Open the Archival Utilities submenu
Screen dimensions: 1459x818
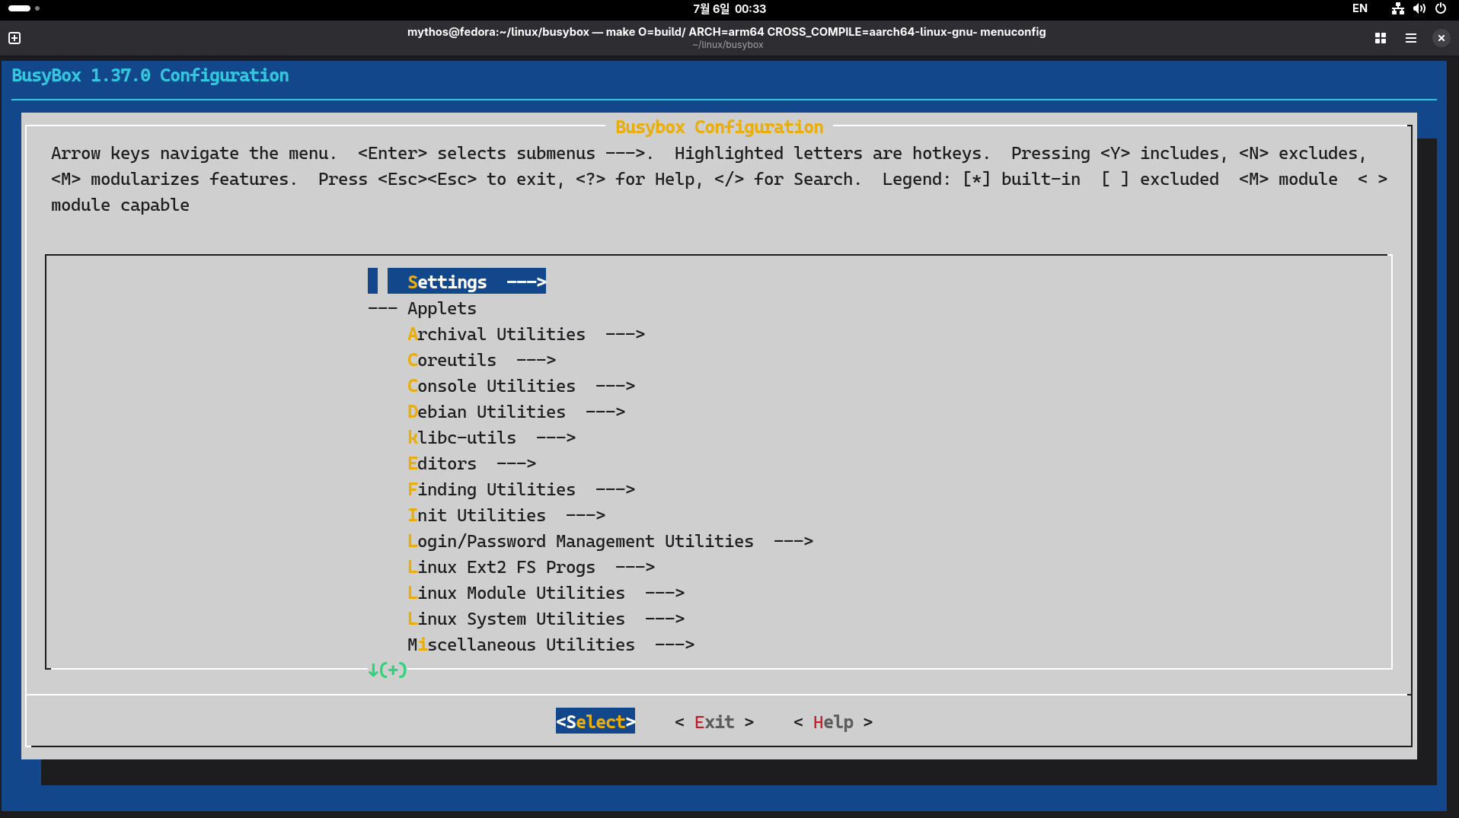tap(526, 334)
